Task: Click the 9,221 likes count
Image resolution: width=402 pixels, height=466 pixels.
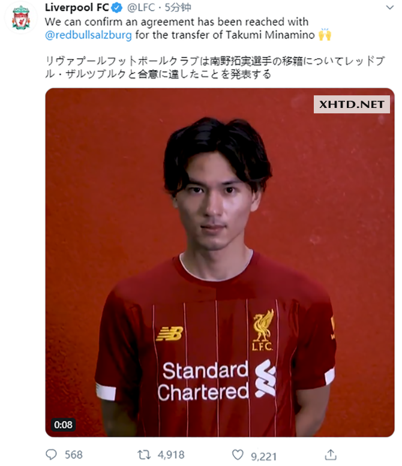Action: tap(264, 456)
